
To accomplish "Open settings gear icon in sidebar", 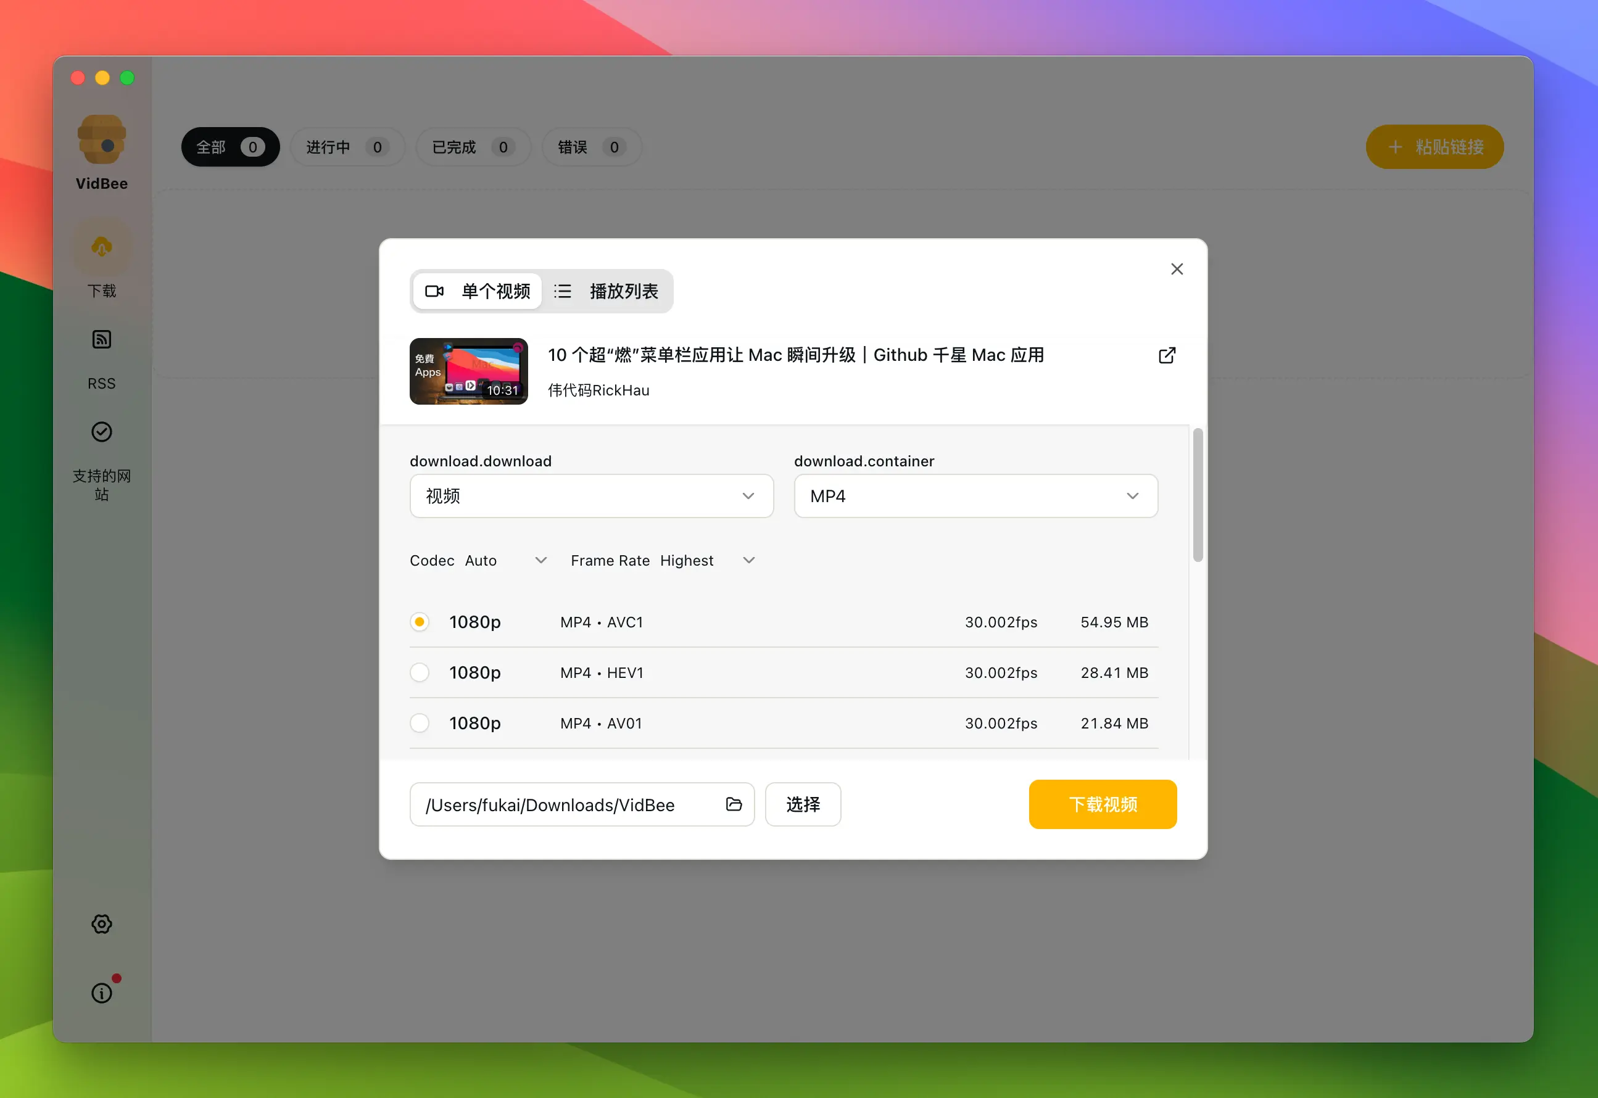I will tap(102, 924).
